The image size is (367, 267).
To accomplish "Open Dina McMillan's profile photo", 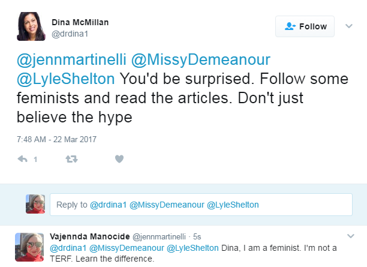I will pos(31,26).
